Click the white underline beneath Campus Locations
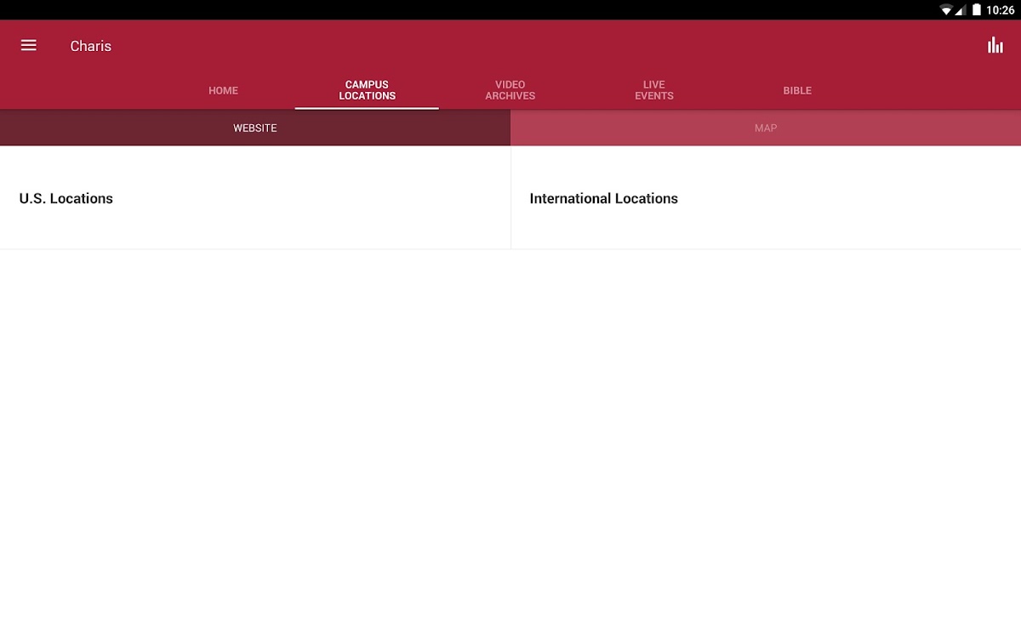The image size is (1021, 638). pyautogui.click(x=367, y=108)
